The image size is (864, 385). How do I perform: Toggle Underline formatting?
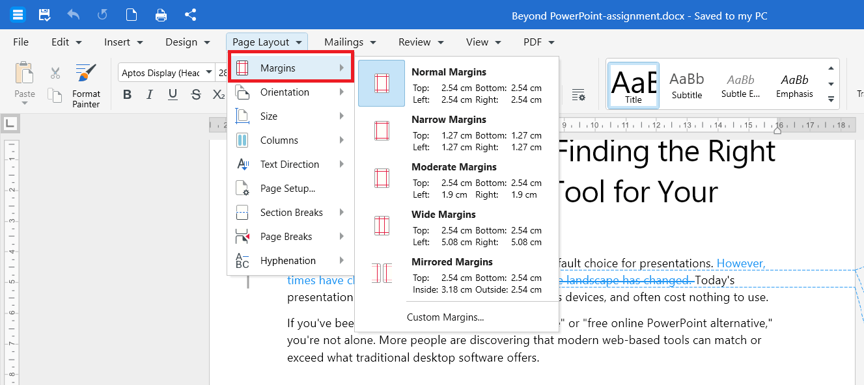click(173, 95)
